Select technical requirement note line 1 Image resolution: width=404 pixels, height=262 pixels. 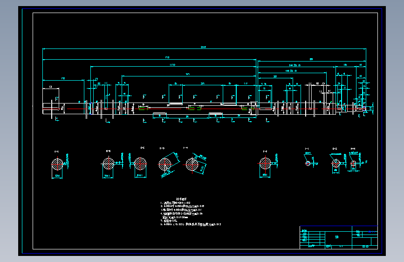click(175, 203)
